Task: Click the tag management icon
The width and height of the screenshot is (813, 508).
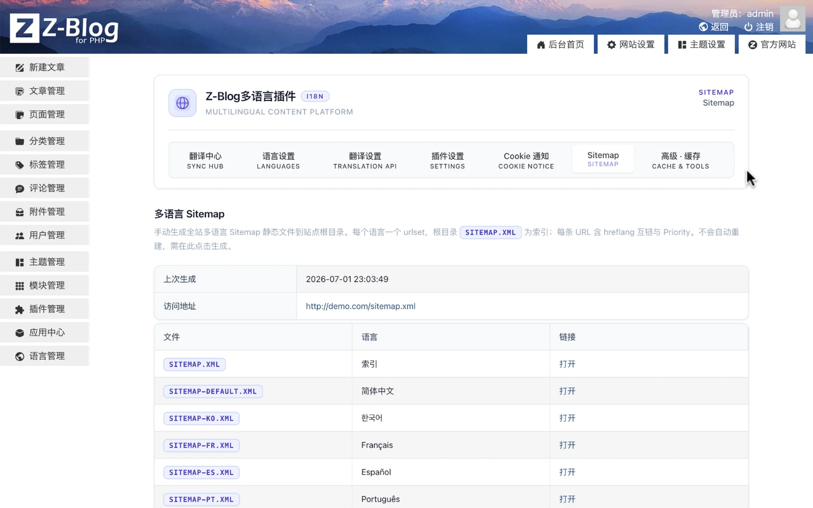Action: [x=19, y=165]
